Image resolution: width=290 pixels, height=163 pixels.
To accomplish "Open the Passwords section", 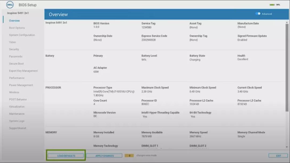I will pyautogui.click(x=16, y=56).
